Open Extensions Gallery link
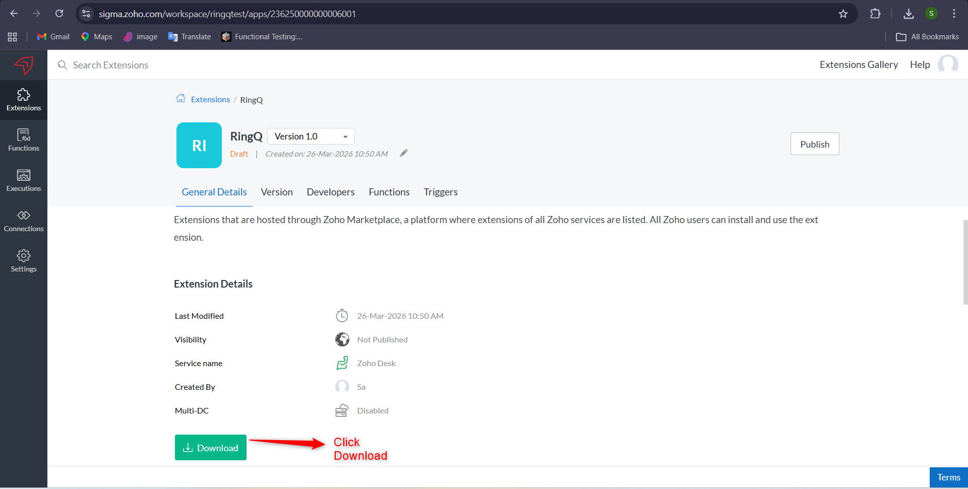968x489 pixels. pos(859,64)
